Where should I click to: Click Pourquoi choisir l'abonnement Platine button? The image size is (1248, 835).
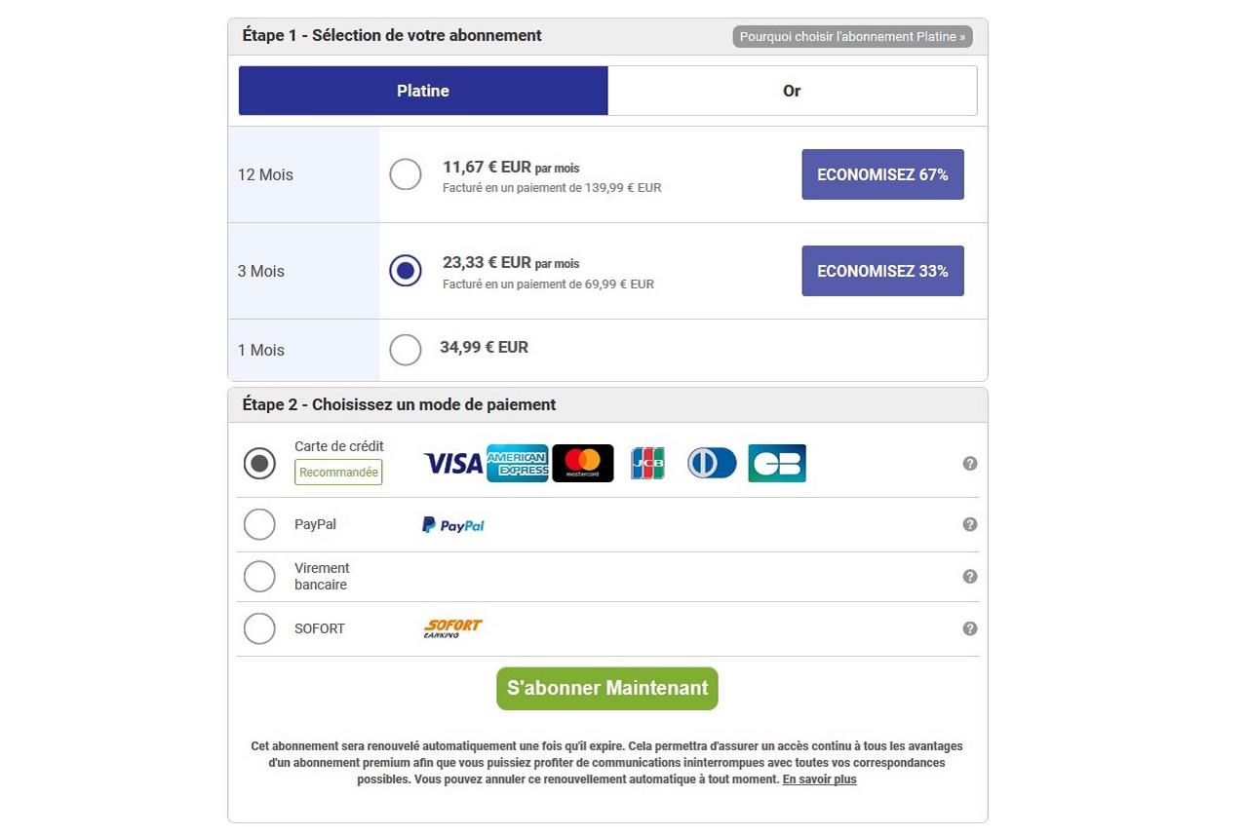point(853,37)
